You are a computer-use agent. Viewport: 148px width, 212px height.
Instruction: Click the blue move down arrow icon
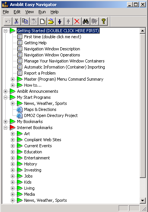60,21
